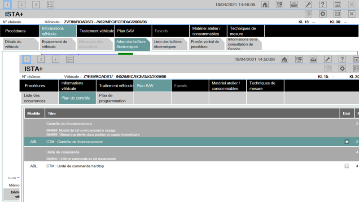Click home icon in back window toolbar
Screen dimensions: 359x202
coord(265,4)
